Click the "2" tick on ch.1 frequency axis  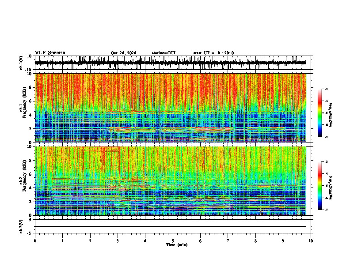click(30, 128)
